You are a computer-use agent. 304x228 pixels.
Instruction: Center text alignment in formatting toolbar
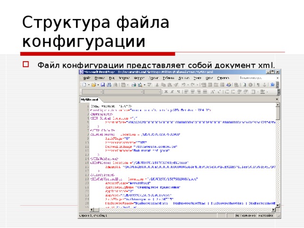(192, 92)
